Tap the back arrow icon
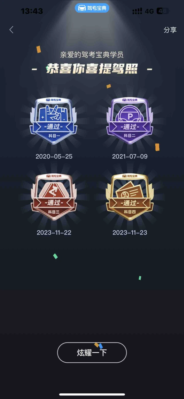 (11, 30)
